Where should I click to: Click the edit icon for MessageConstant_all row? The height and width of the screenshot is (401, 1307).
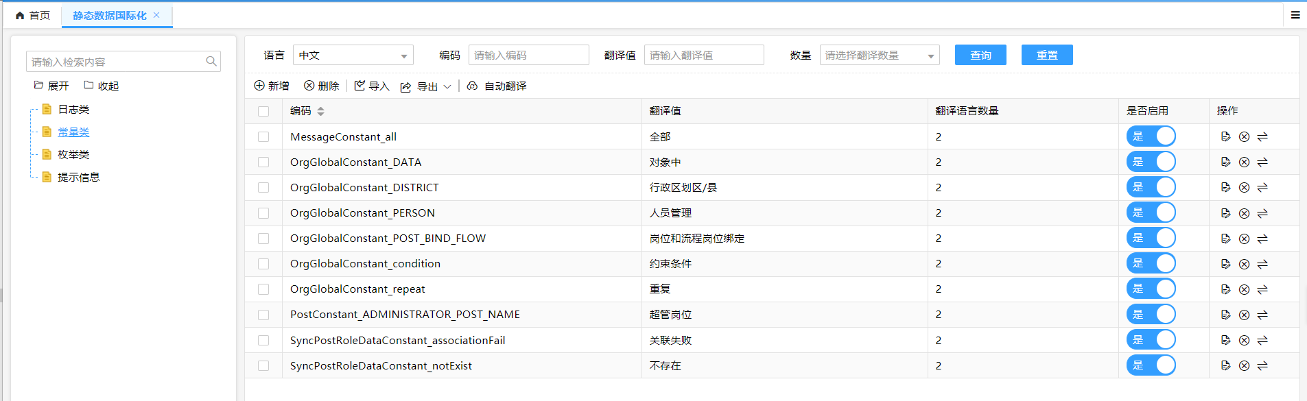(1225, 136)
